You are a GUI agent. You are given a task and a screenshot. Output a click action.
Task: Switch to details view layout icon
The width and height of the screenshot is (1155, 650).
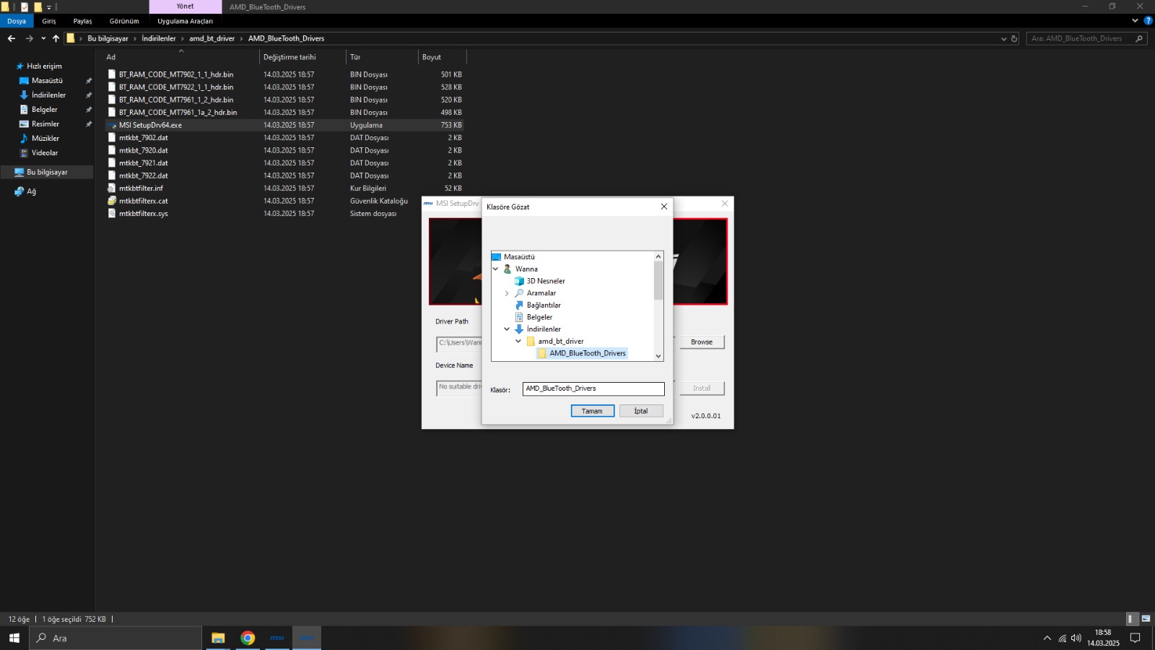coord(1132,619)
